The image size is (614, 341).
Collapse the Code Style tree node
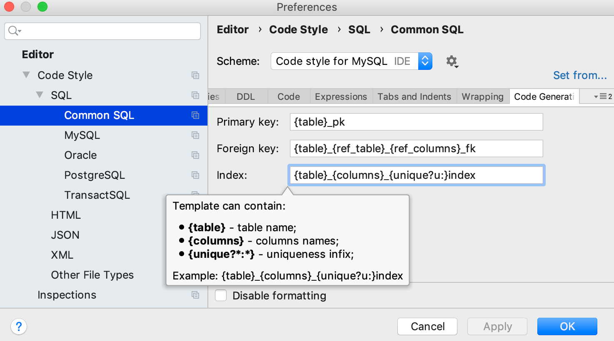pos(26,74)
